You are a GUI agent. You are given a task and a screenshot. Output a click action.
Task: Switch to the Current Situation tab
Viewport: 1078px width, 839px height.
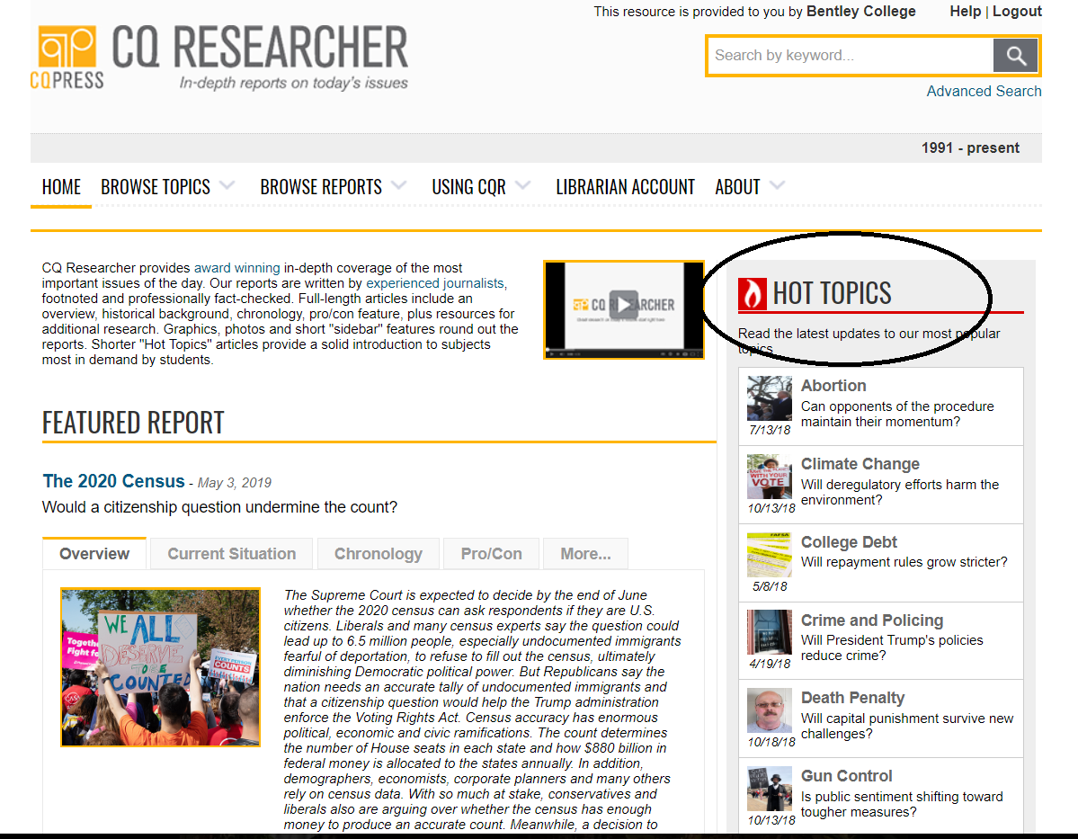click(x=232, y=554)
